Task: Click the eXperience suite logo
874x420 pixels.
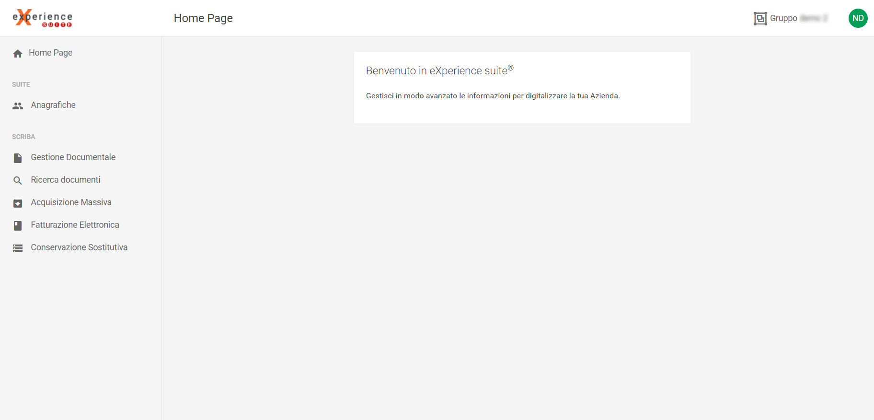Action: (x=43, y=18)
